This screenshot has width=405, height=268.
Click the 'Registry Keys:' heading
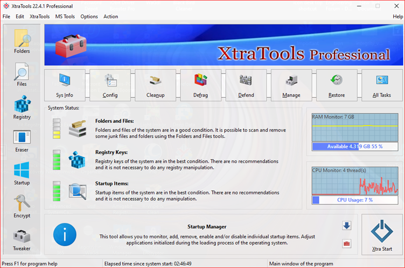[111, 153]
